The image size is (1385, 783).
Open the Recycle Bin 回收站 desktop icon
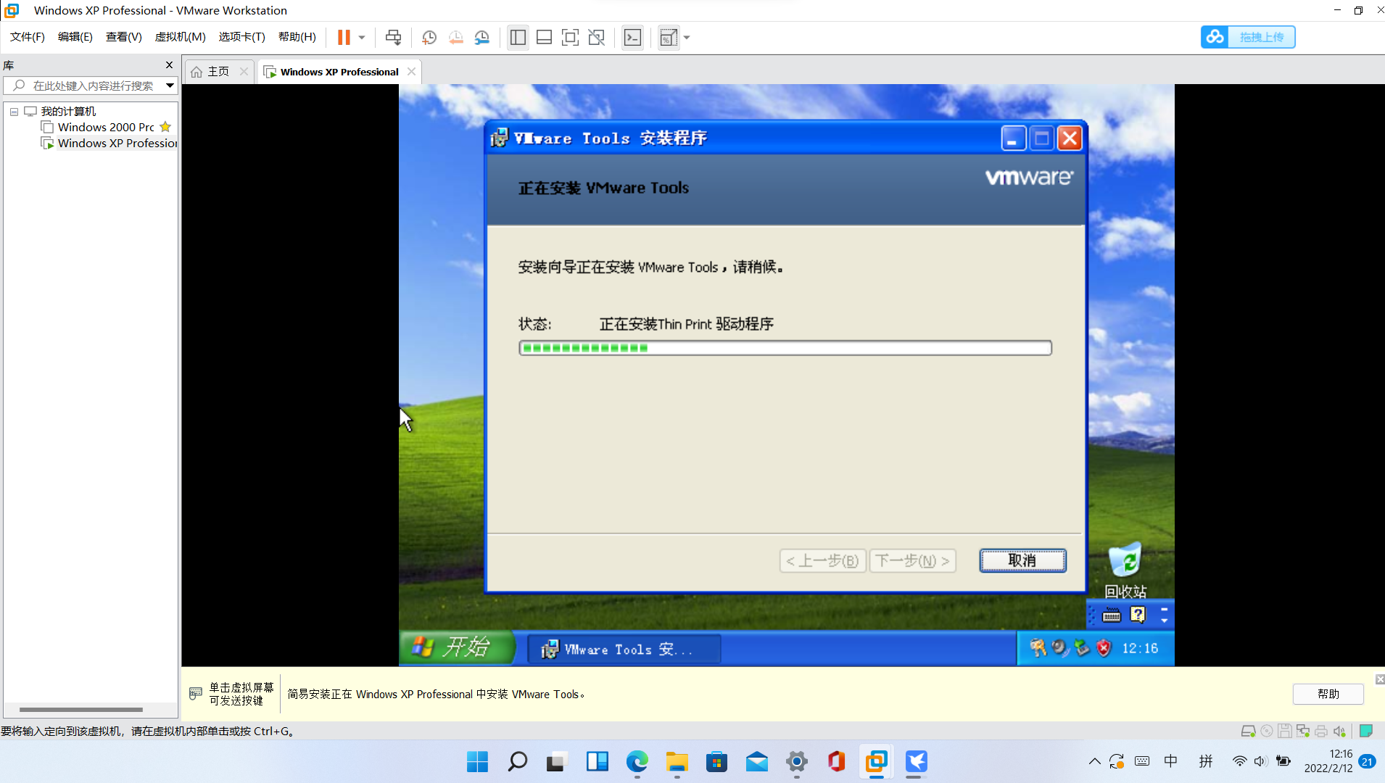pyautogui.click(x=1125, y=571)
